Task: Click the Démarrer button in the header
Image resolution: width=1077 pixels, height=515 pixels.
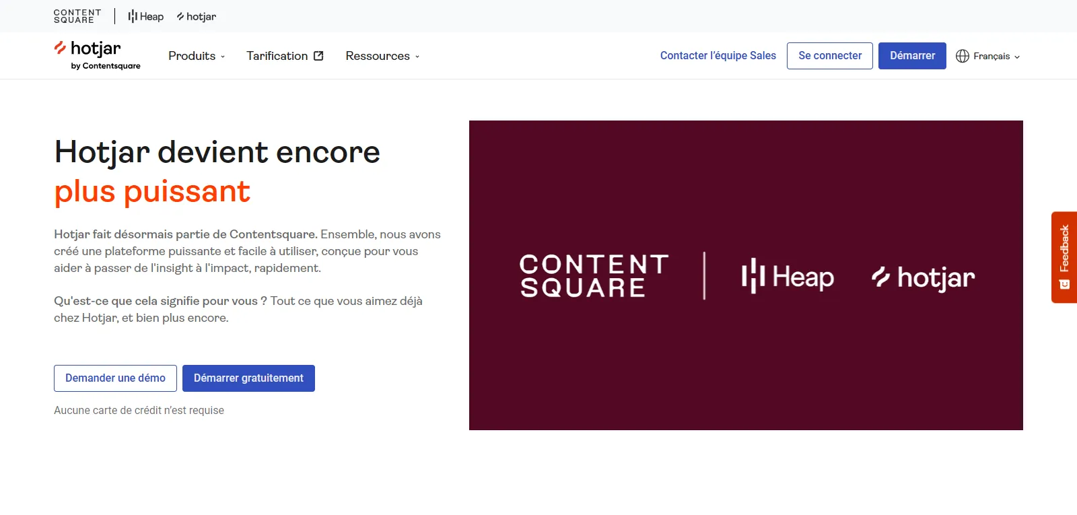Action: pyautogui.click(x=912, y=56)
